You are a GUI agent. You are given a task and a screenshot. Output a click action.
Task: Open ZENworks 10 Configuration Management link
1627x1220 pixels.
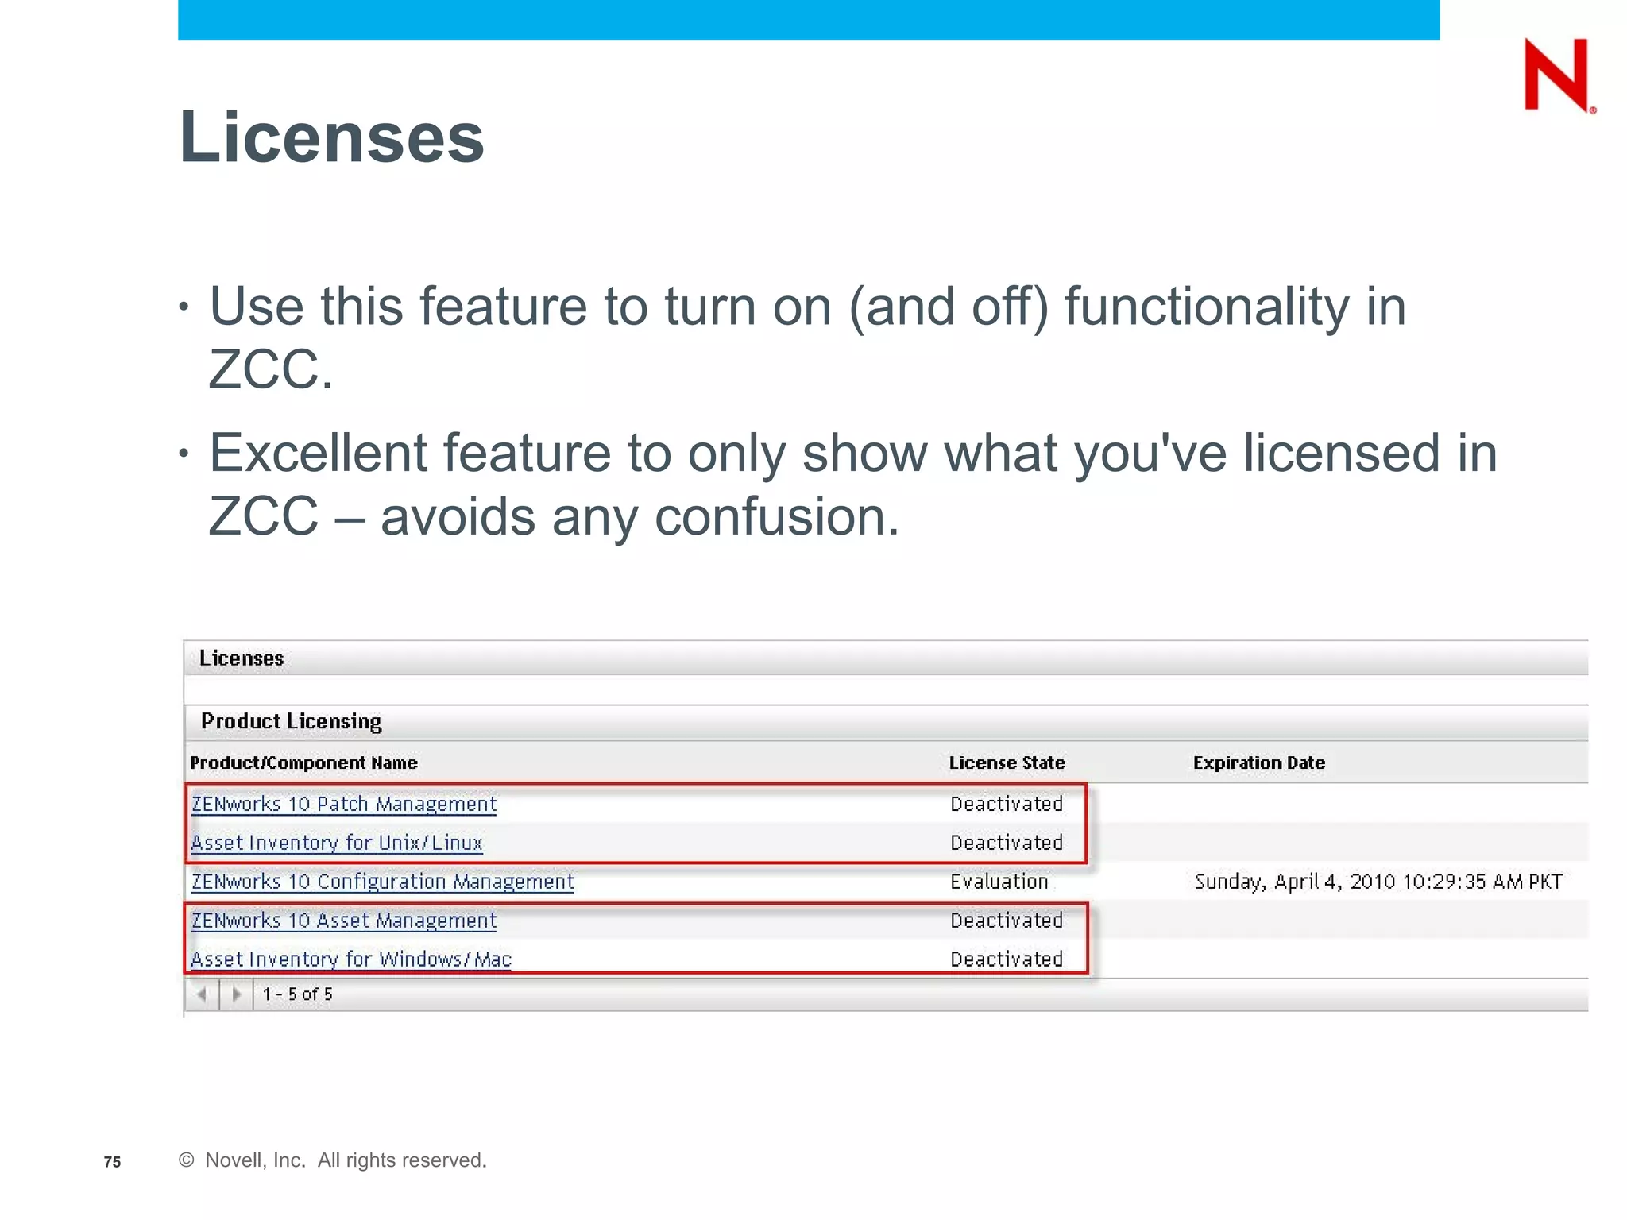(382, 882)
